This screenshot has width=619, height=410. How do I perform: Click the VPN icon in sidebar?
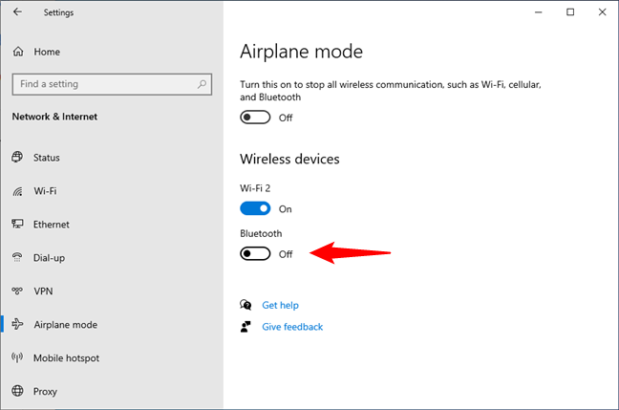[x=17, y=291]
